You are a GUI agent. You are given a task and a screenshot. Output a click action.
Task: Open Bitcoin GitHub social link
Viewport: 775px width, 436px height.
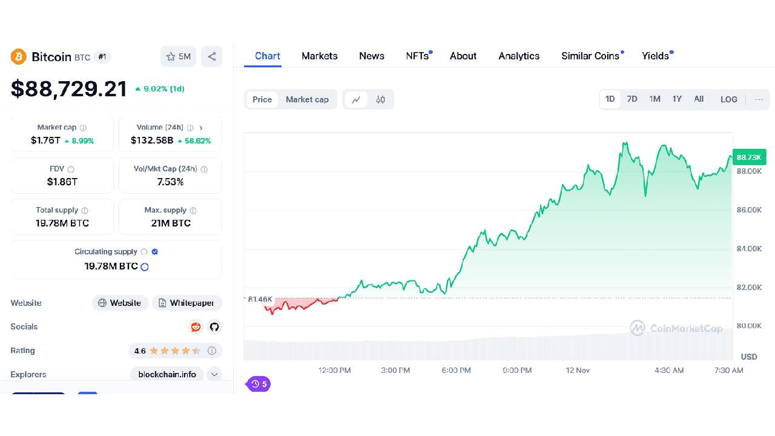click(214, 327)
